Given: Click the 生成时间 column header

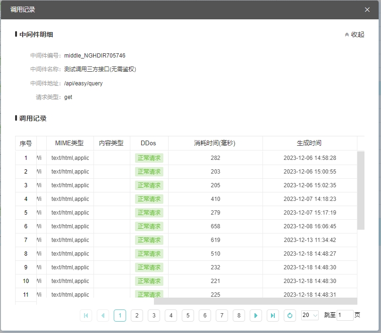Looking at the screenshot, I should [x=309, y=143].
